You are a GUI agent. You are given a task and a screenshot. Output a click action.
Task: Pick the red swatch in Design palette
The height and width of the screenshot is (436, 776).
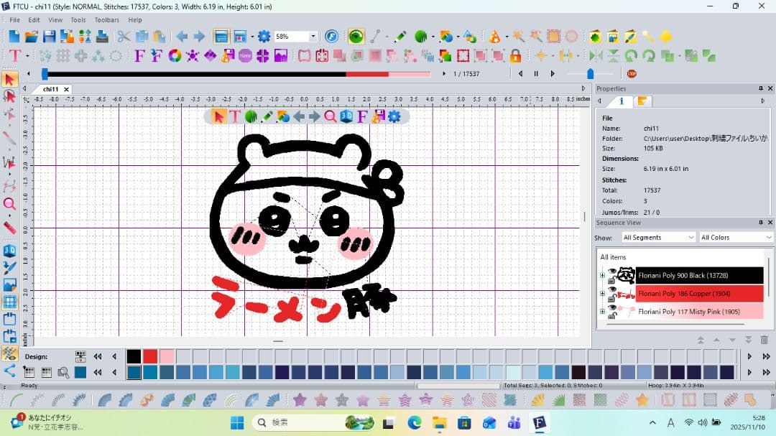click(x=149, y=356)
